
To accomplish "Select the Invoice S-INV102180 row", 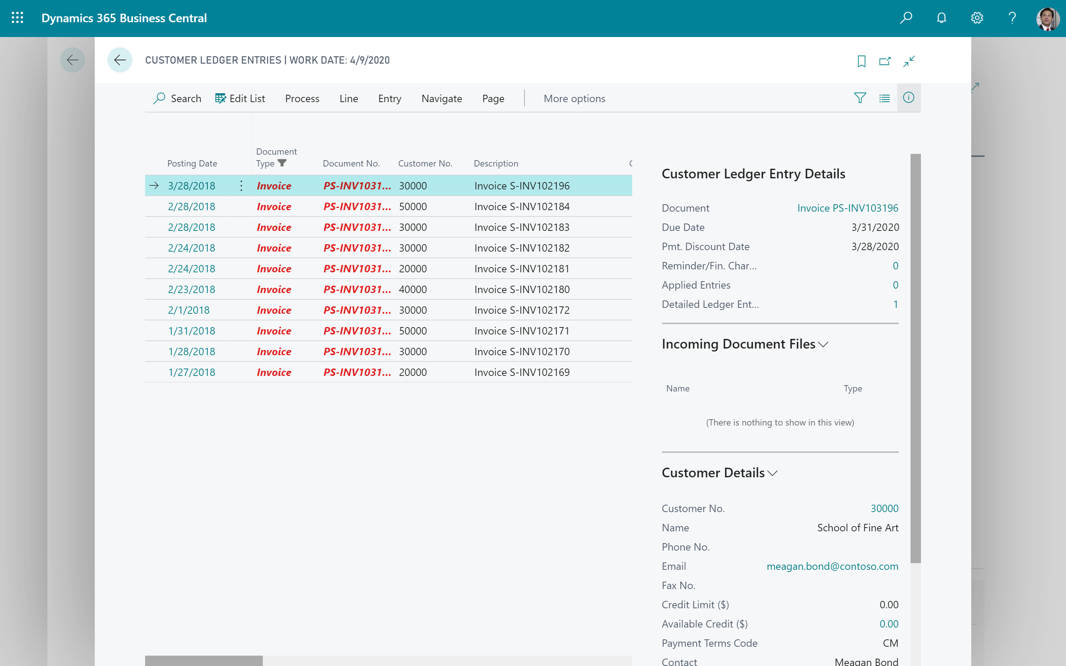I will click(x=522, y=289).
